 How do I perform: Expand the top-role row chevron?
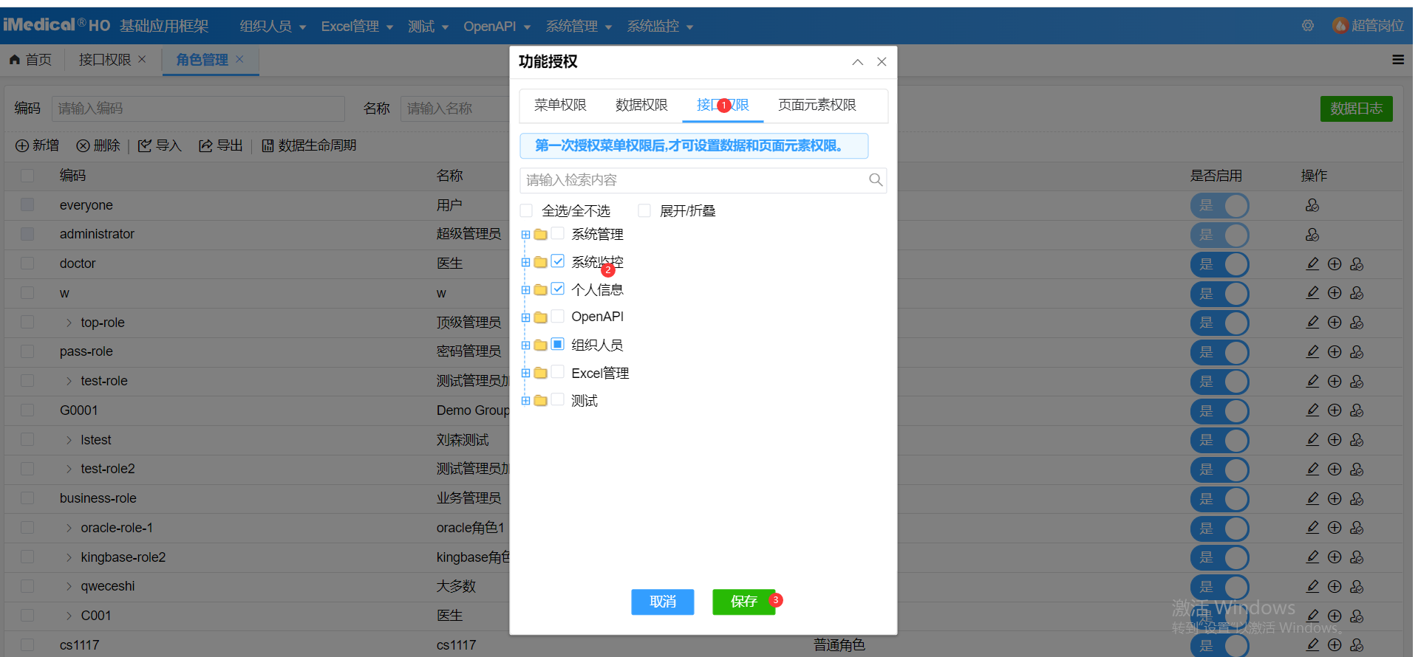click(x=69, y=323)
